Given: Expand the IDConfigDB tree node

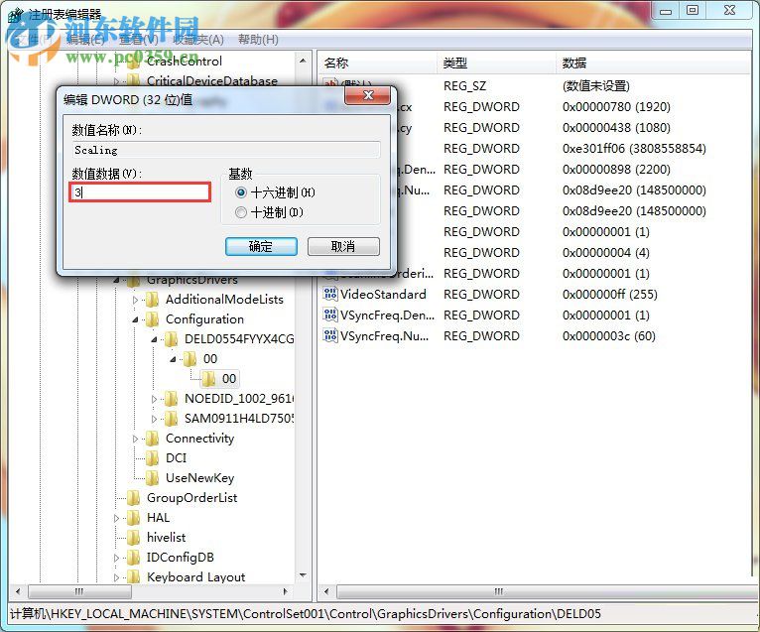Looking at the screenshot, I should [116, 559].
